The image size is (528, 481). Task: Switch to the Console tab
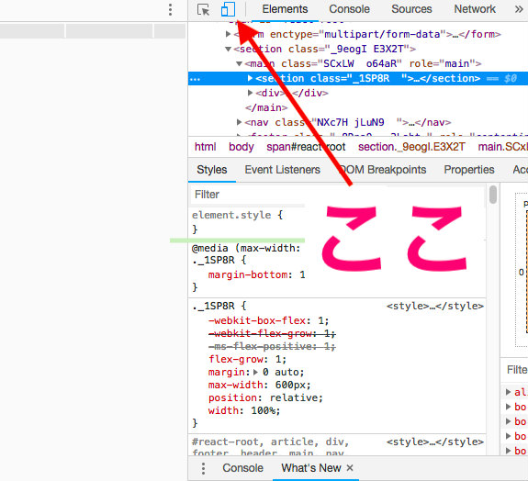349,9
